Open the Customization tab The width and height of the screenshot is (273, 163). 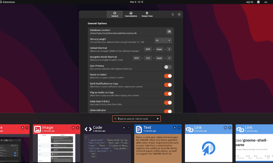click(131, 14)
